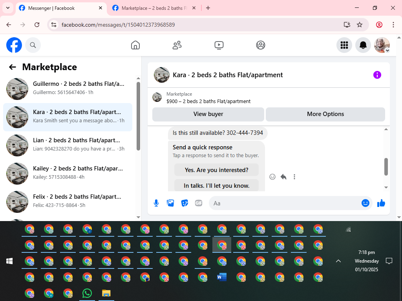The width and height of the screenshot is (402, 301).
Task: Open the Video (Watch) icon
Action: coord(219,45)
